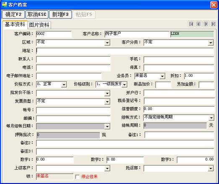Image resolution: width=219 pixels, height=184 pixels.
Task: Click the 确定F2 button
Action: pyautogui.click(x=13, y=14)
